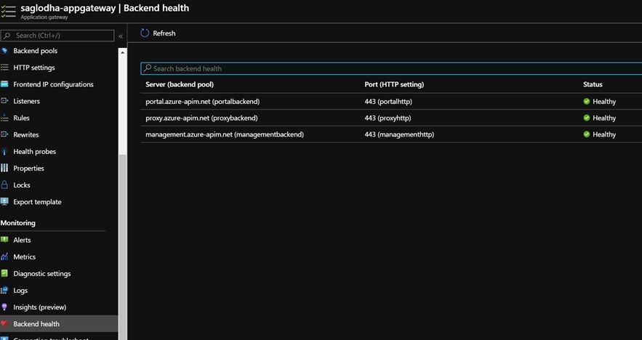Click the sidebar scroll up arrow

[122, 52]
